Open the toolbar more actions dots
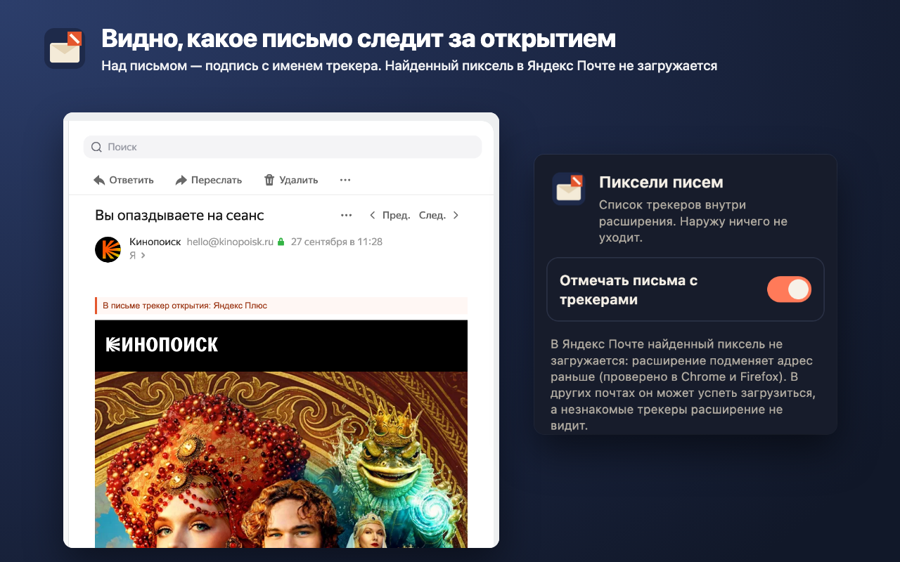Image resolution: width=900 pixels, height=562 pixels. [345, 180]
